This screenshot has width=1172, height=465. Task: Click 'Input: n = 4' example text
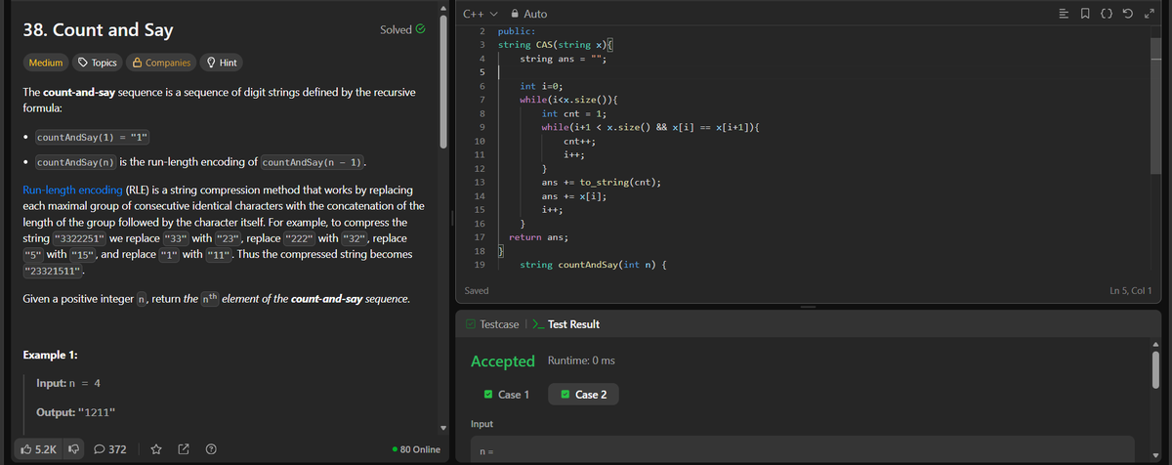67,382
